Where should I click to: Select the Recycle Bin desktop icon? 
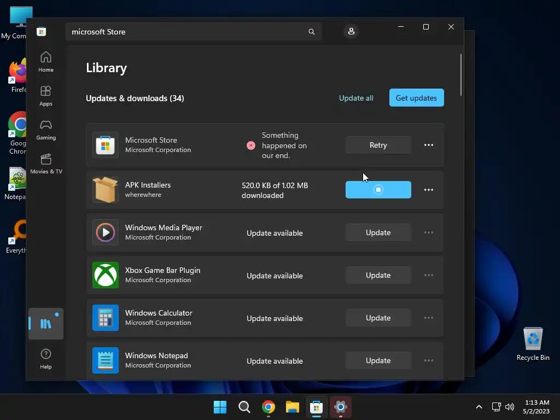533,344
